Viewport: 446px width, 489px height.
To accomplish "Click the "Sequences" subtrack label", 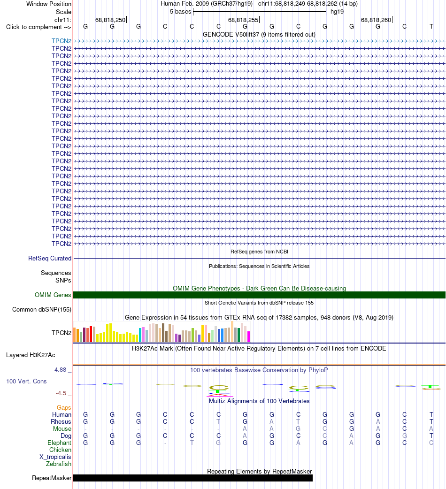I will pyautogui.click(x=56, y=273).
